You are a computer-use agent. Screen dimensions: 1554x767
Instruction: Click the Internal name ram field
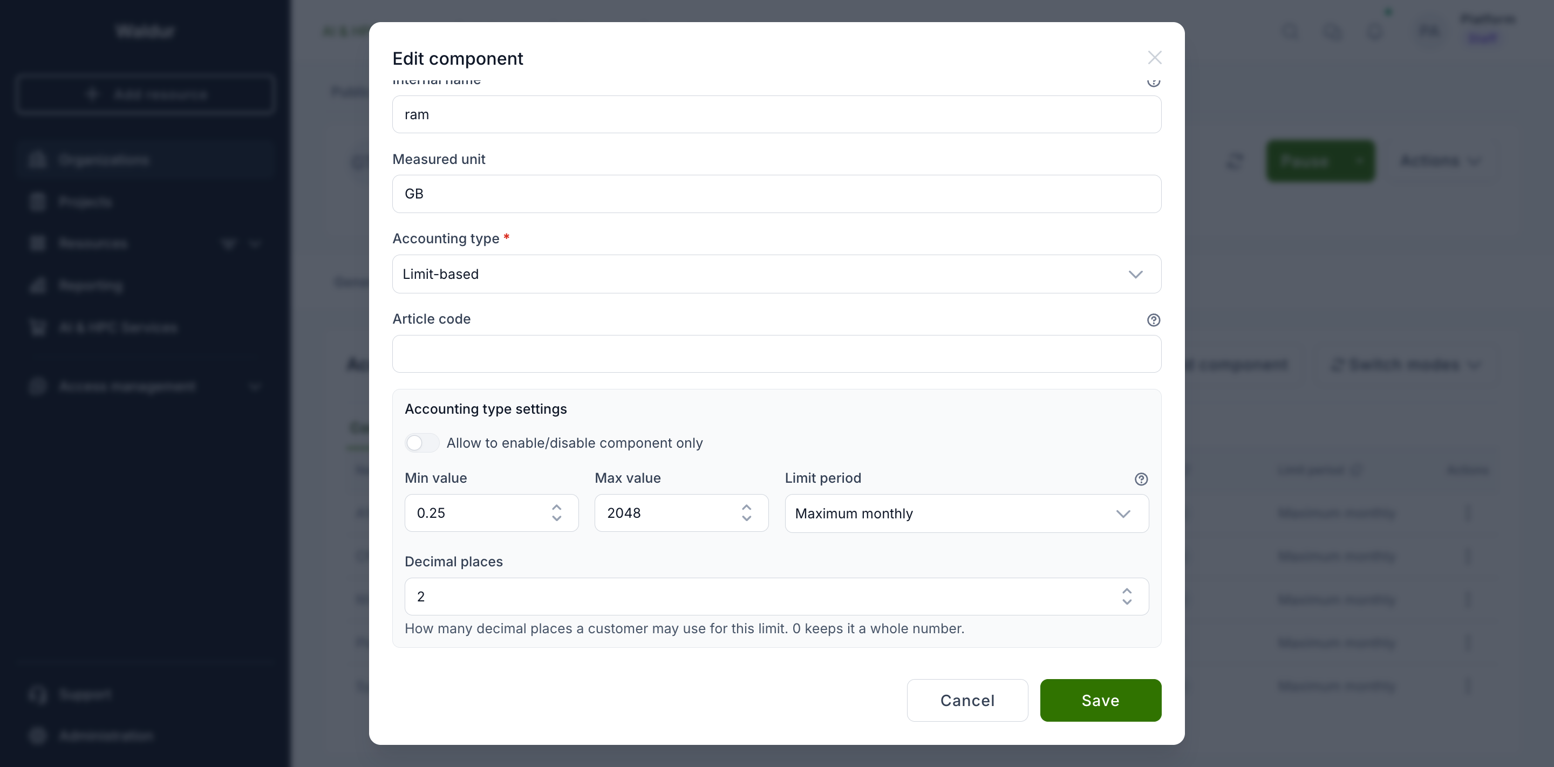click(776, 114)
